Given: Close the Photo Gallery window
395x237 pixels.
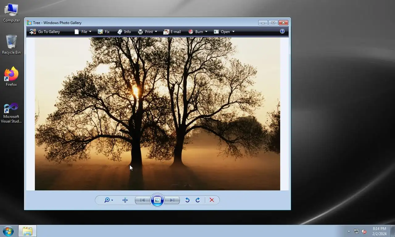Looking at the screenshot, I should click(283, 23).
